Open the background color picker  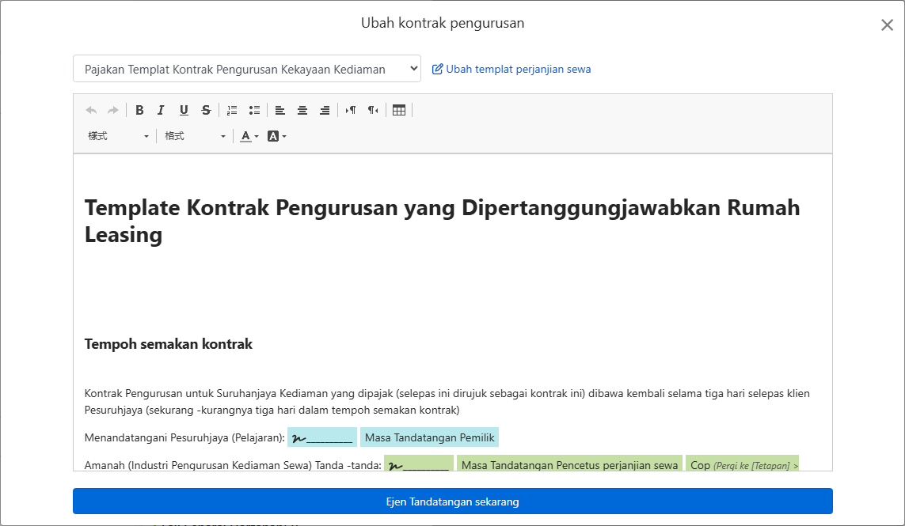[277, 136]
